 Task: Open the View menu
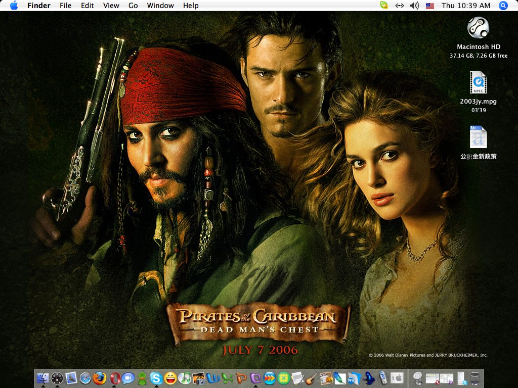point(111,6)
